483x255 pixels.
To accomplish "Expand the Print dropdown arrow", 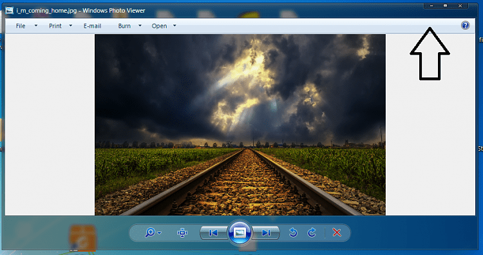I will click(71, 26).
